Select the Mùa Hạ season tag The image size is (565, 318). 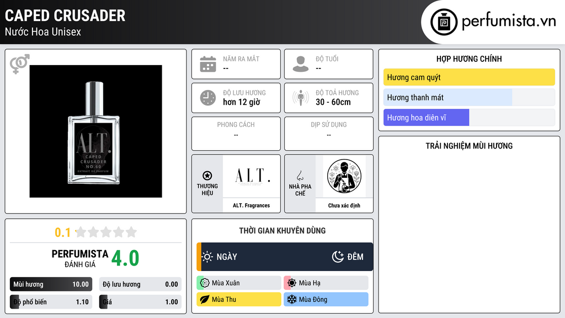coord(326,283)
